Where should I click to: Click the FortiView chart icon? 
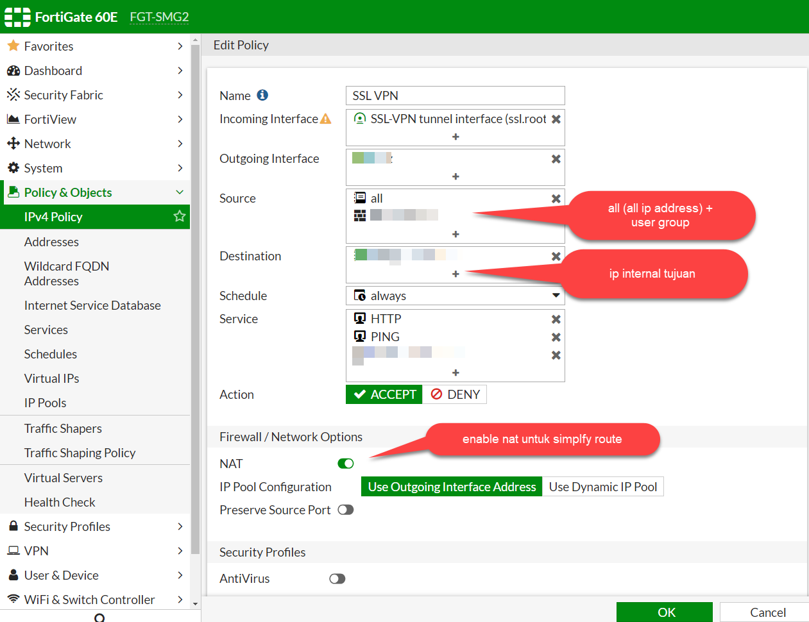click(13, 119)
